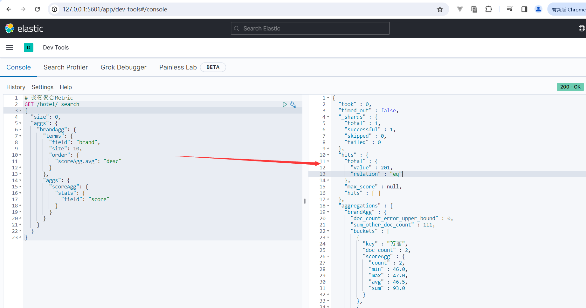Click the "relation" : "eq" response line
The height and width of the screenshot is (308, 586).
(x=376, y=174)
